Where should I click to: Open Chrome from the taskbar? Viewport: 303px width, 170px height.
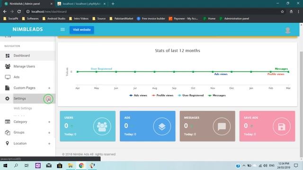coord(81,166)
